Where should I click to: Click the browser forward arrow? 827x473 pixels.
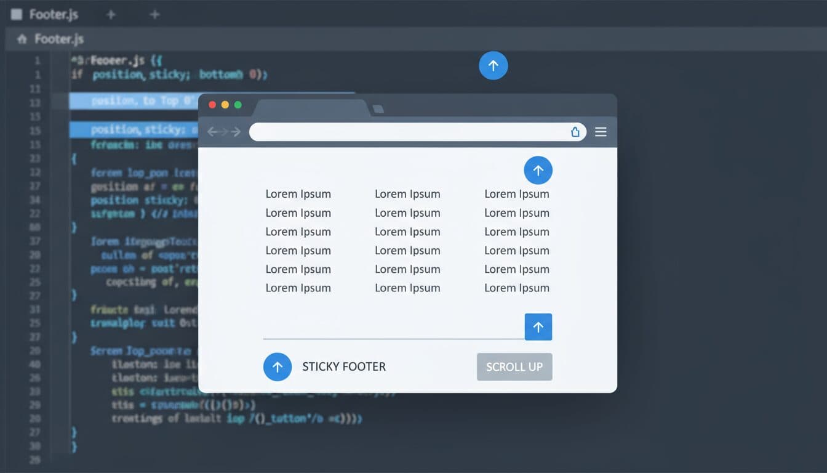point(235,132)
